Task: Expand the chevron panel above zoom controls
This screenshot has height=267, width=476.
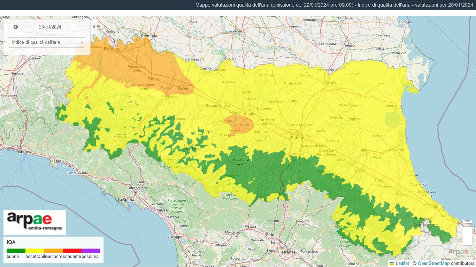Action: coord(468,221)
